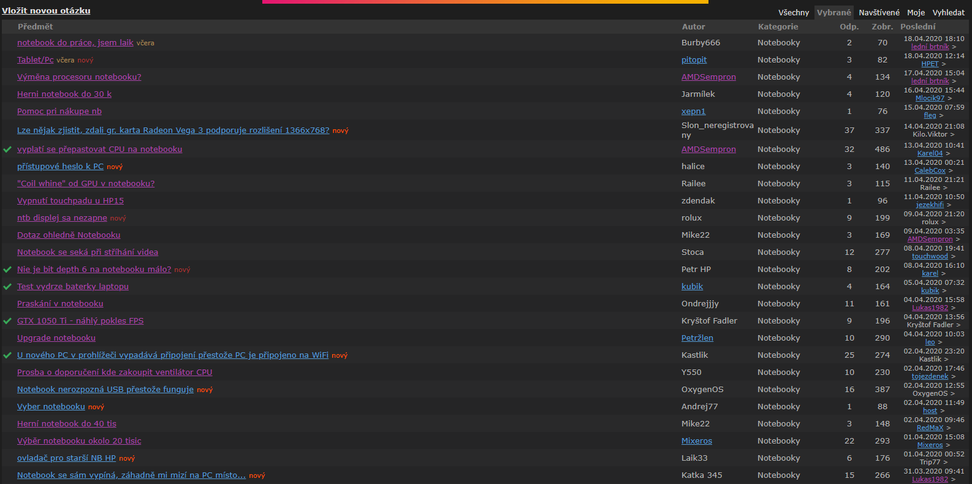
Task: Click last poster RedMaX link
Action: point(930,428)
